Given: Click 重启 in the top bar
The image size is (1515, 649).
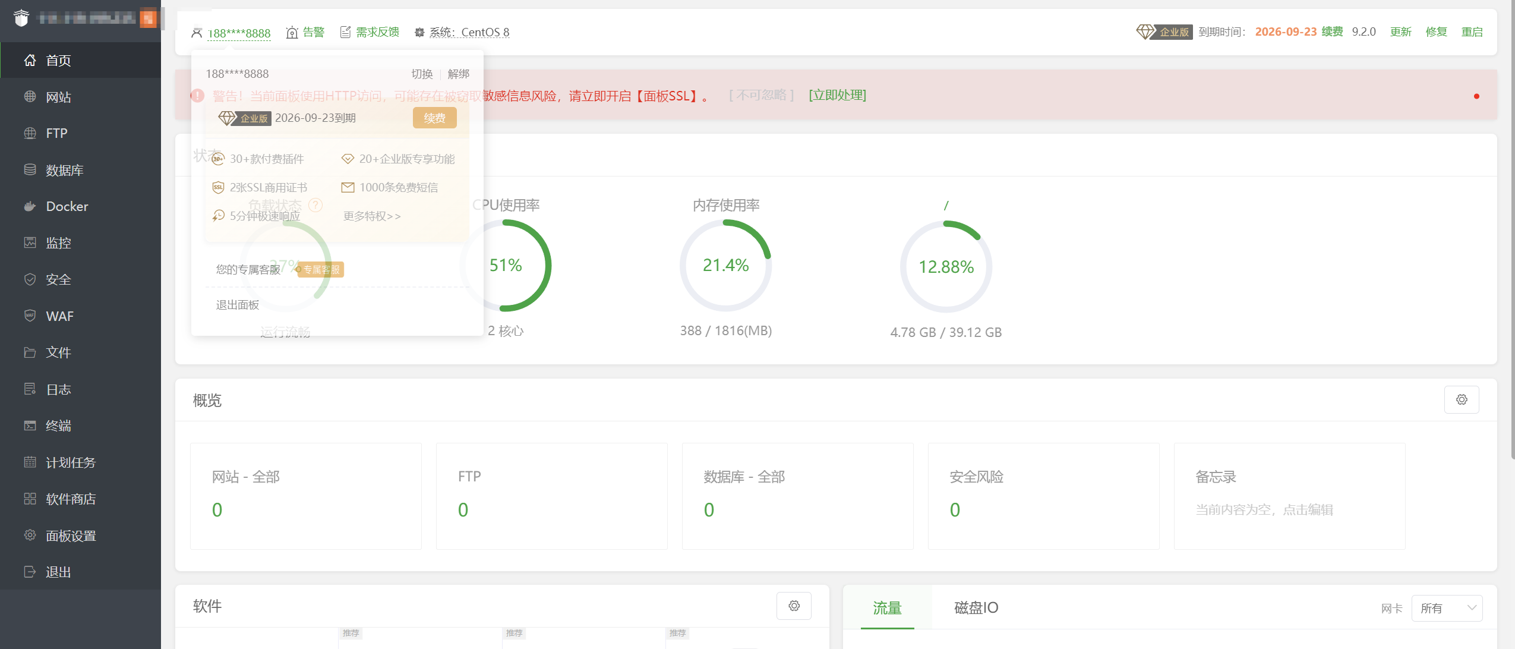Looking at the screenshot, I should [x=1472, y=31].
